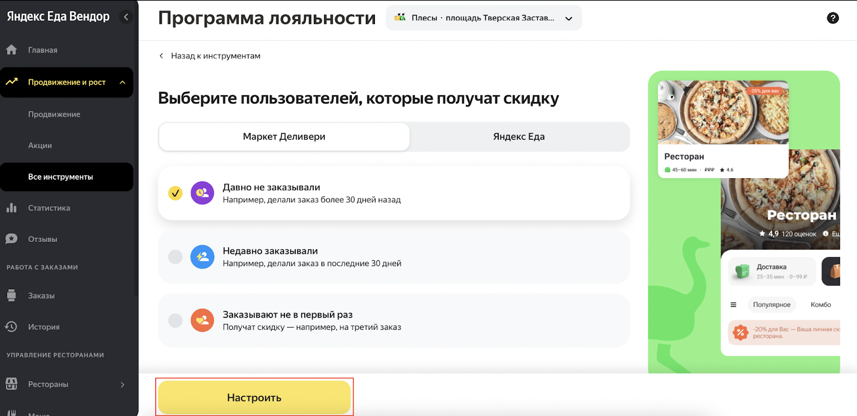Select the Давно не заказывали radio option

[175, 193]
